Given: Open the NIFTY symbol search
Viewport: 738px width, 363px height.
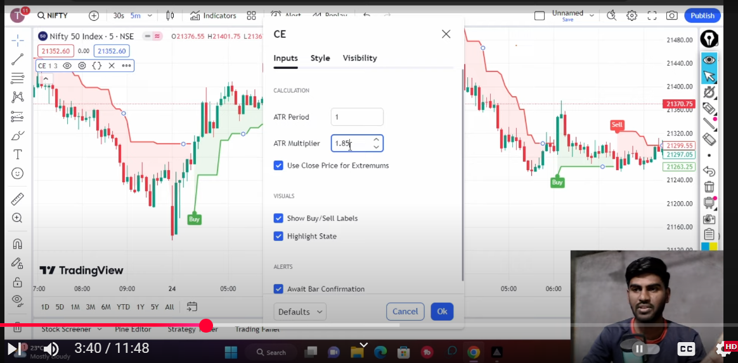Looking at the screenshot, I should (x=52, y=16).
